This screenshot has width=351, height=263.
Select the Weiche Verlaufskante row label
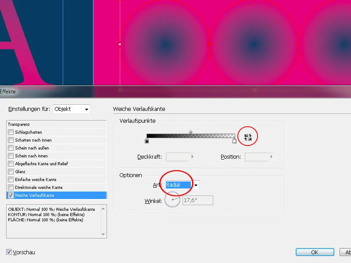(x=35, y=195)
